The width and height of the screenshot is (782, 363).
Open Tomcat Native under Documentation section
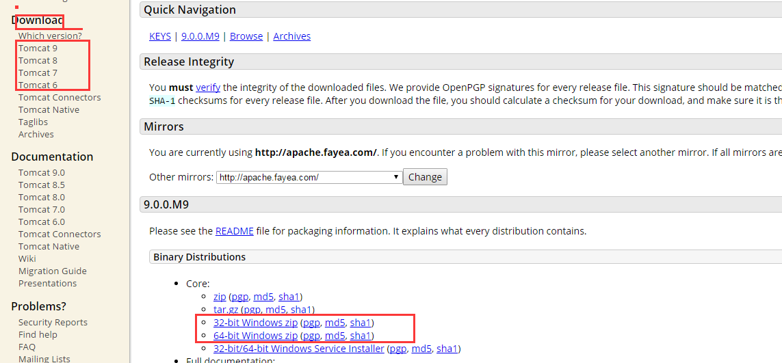tap(49, 246)
